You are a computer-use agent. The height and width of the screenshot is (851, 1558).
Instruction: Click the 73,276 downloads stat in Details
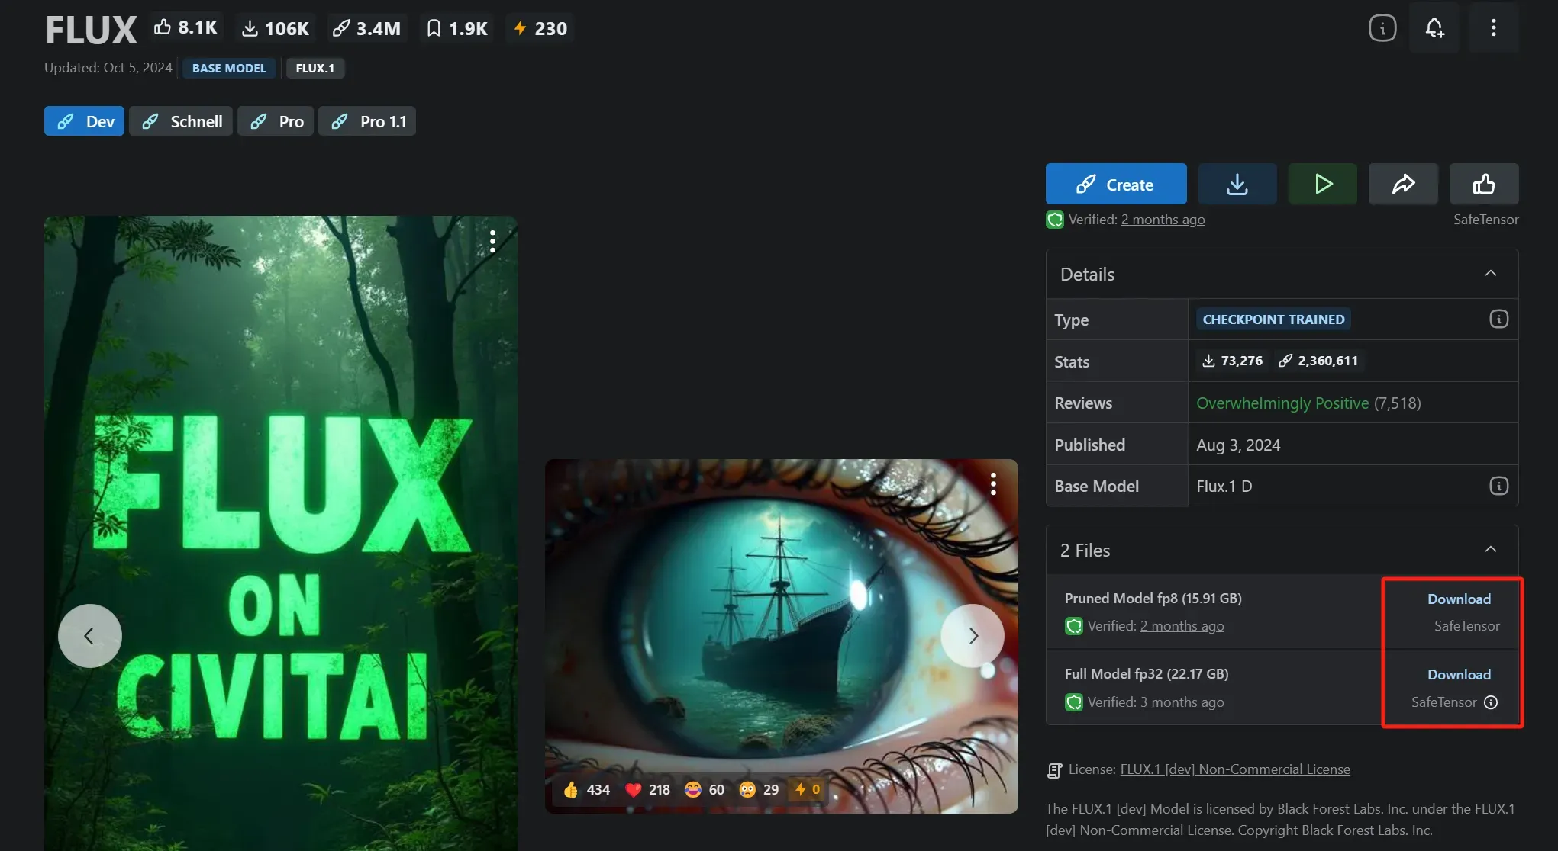tap(1232, 361)
